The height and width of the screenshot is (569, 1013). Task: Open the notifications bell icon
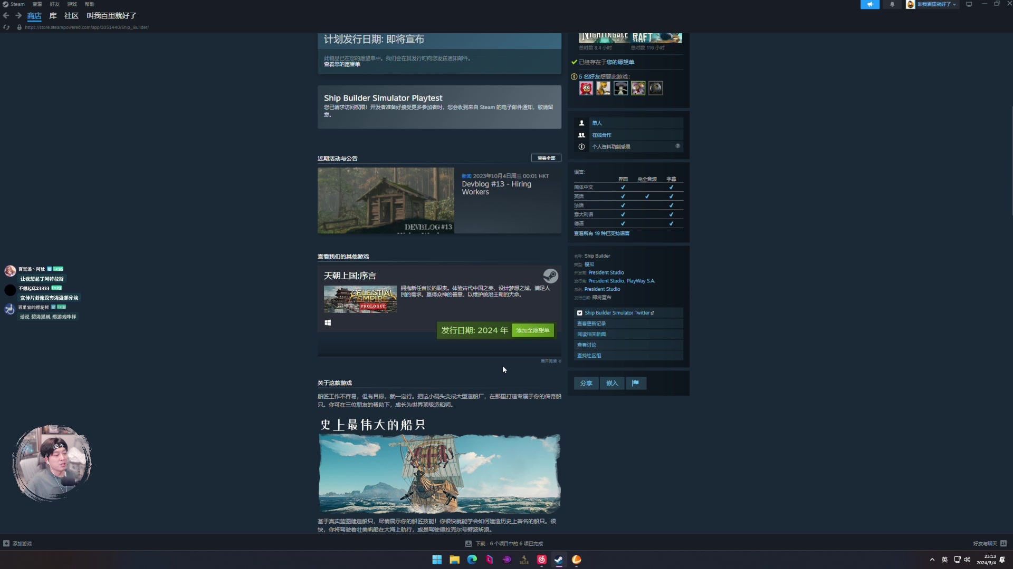tap(892, 4)
